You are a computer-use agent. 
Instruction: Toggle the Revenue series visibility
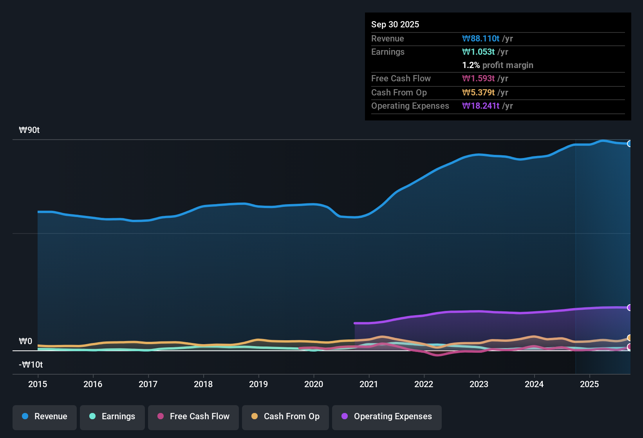(44, 416)
